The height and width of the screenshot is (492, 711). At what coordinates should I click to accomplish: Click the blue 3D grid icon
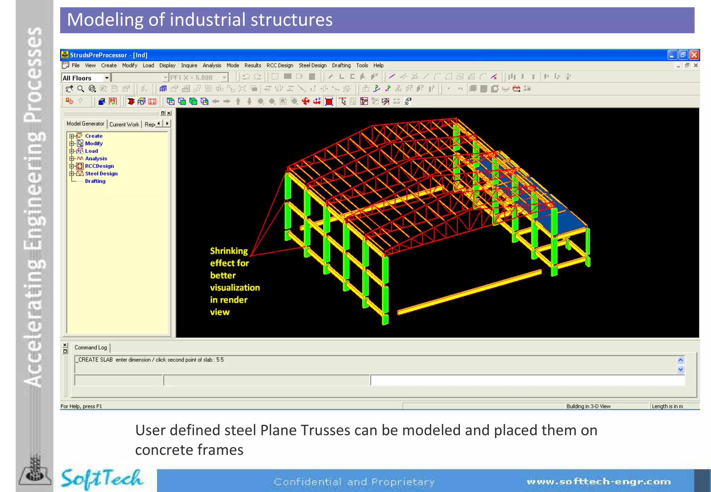pyautogui.click(x=163, y=89)
